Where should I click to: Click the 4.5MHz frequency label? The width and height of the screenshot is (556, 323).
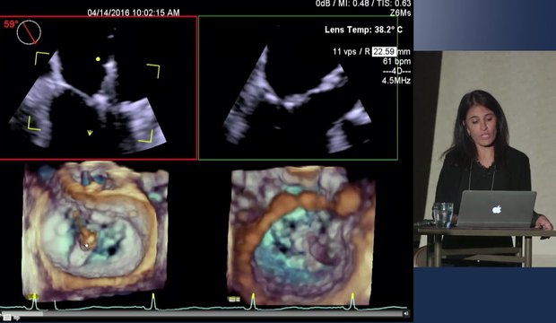click(396, 81)
